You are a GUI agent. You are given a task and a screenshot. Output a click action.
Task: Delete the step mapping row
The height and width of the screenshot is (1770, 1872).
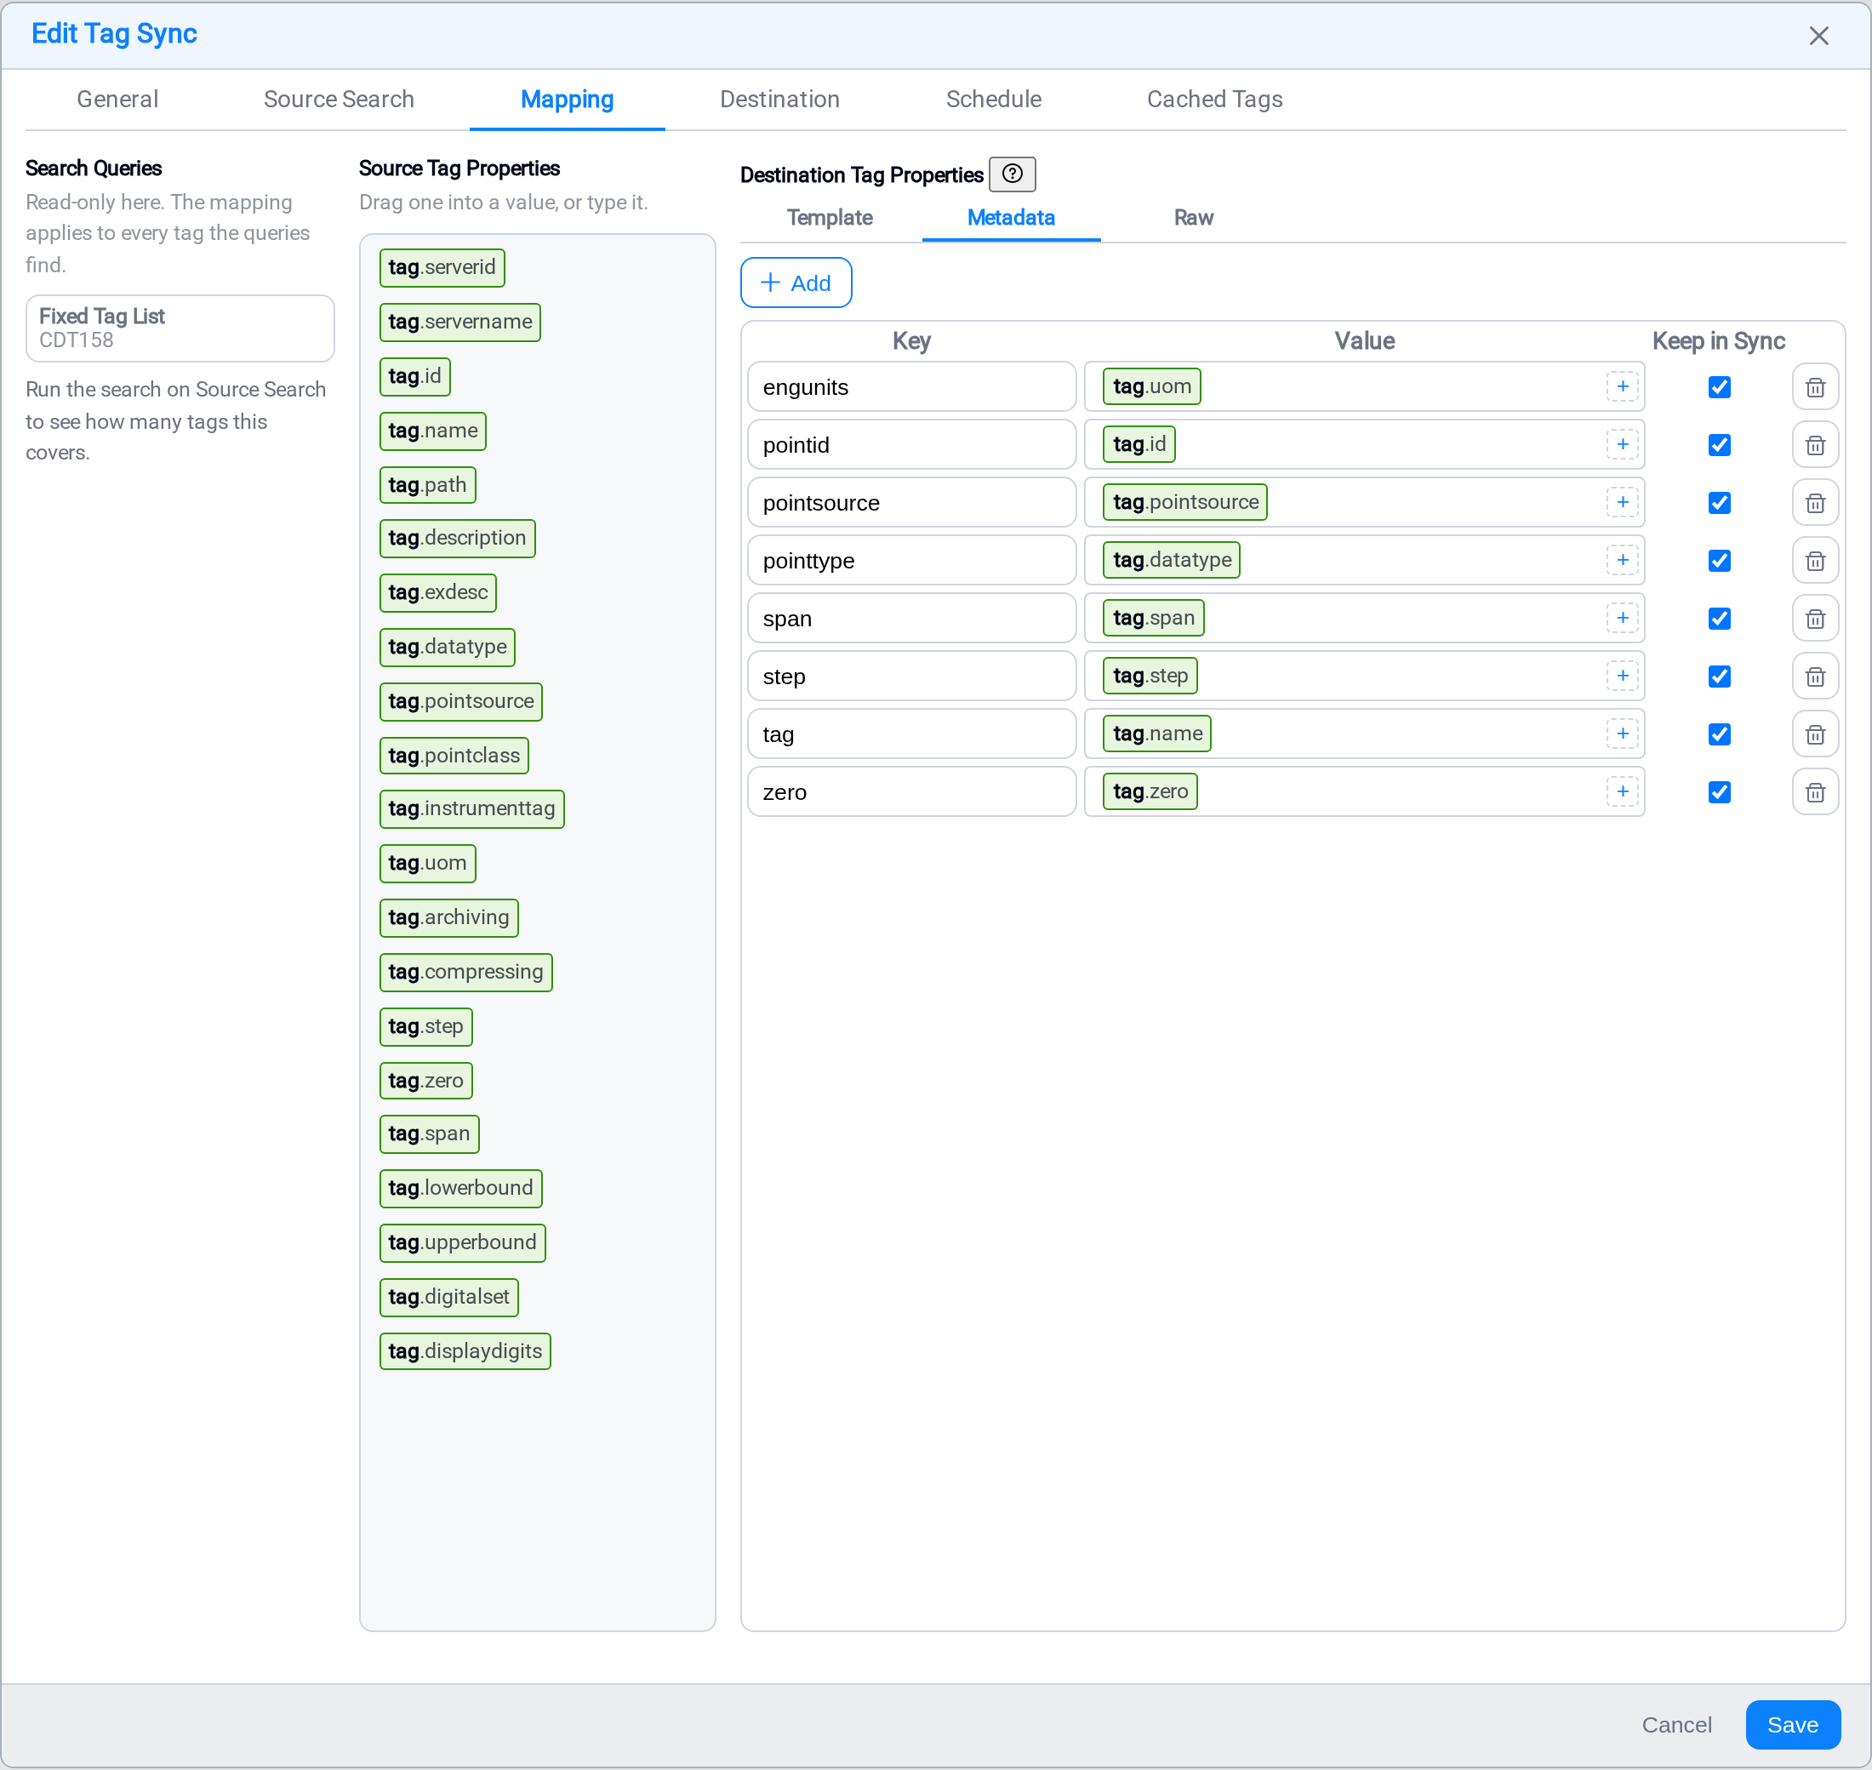pyautogui.click(x=1814, y=677)
